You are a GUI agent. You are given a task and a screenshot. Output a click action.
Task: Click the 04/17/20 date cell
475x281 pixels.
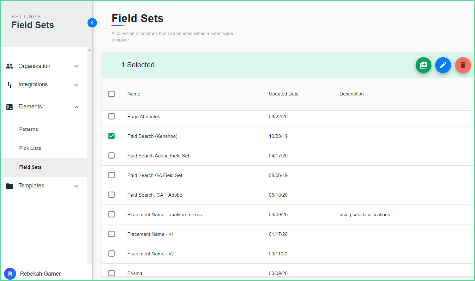pyautogui.click(x=278, y=156)
